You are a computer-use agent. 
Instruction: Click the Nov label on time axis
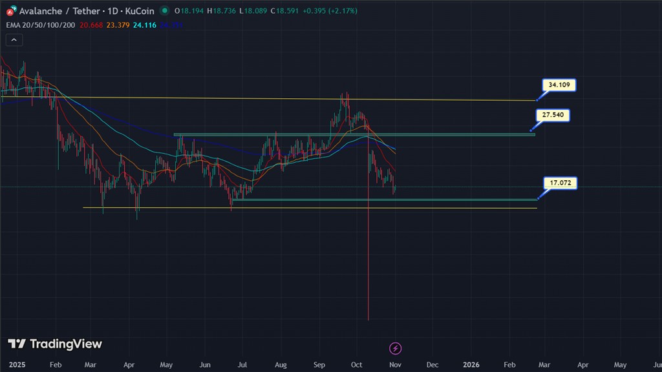click(x=394, y=365)
